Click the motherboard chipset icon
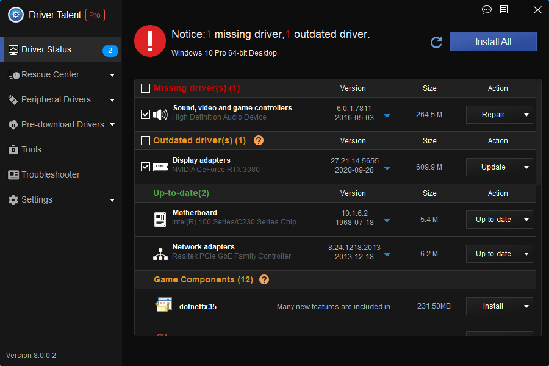The image size is (549, 366). 160,221
